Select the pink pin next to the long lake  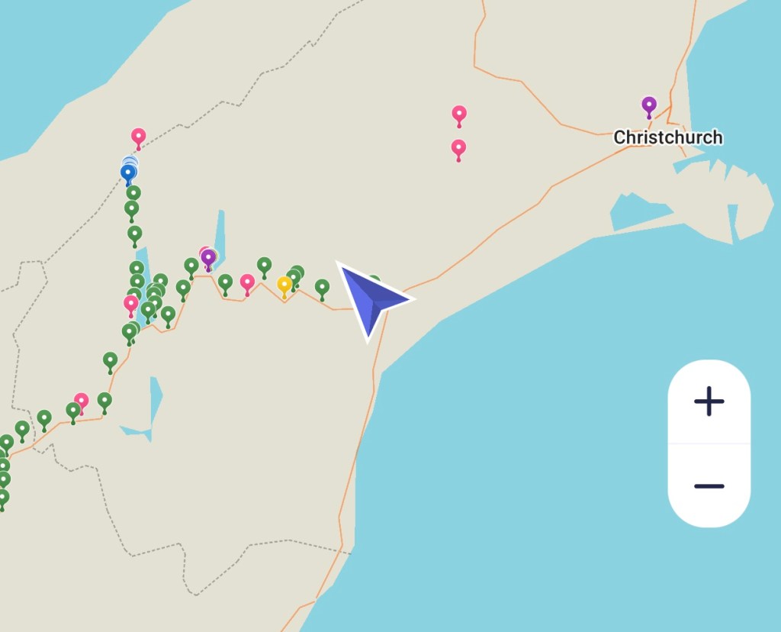131,306
